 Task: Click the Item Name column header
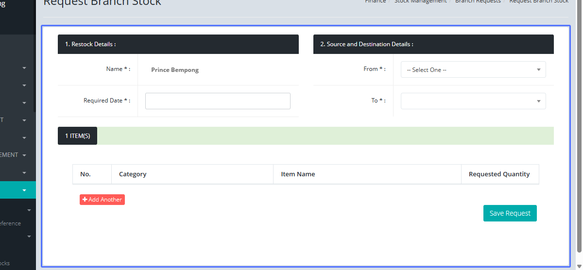[298, 174]
